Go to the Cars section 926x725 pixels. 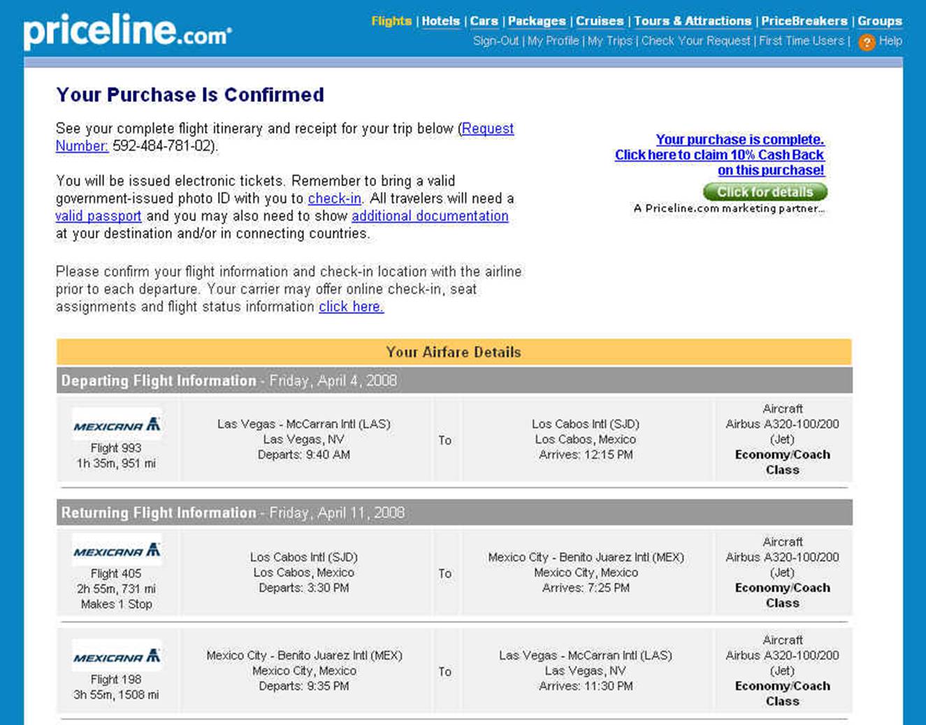coord(484,21)
